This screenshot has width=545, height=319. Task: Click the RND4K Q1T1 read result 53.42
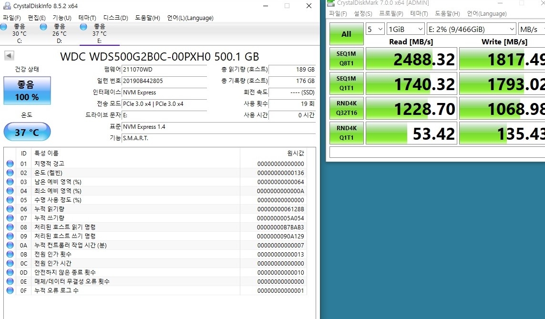(x=411, y=133)
